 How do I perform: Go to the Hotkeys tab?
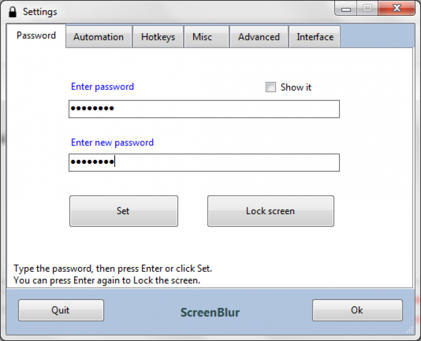158,37
